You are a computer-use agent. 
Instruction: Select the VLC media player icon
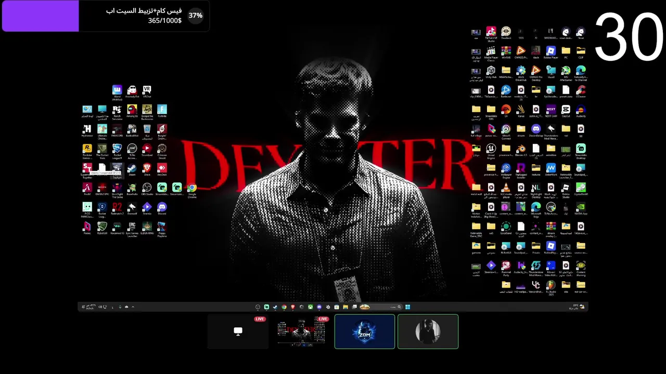click(x=506, y=189)
